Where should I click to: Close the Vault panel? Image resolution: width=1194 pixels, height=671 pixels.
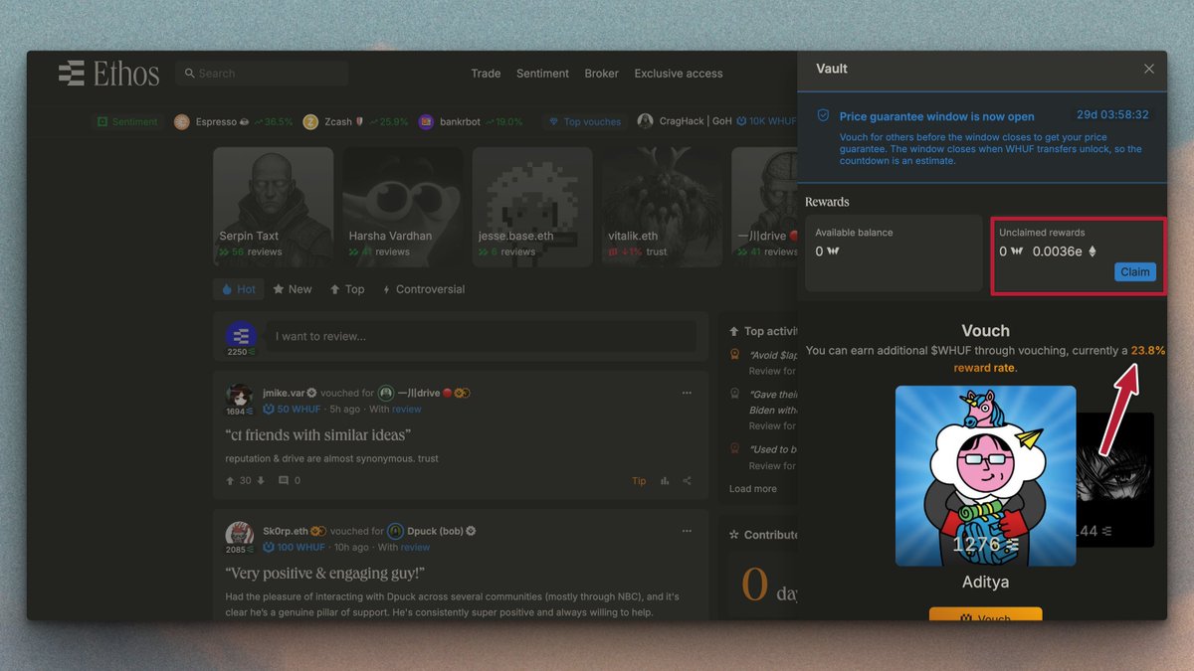click(1149, 69)
